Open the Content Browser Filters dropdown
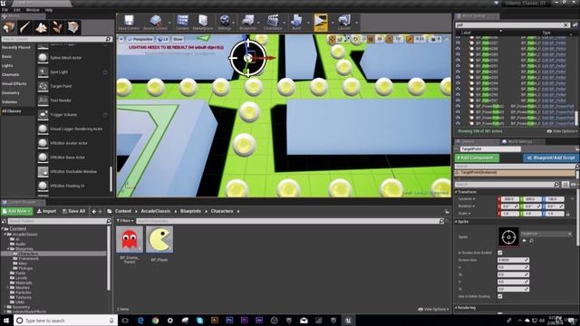580x326 pixels. 125,221
